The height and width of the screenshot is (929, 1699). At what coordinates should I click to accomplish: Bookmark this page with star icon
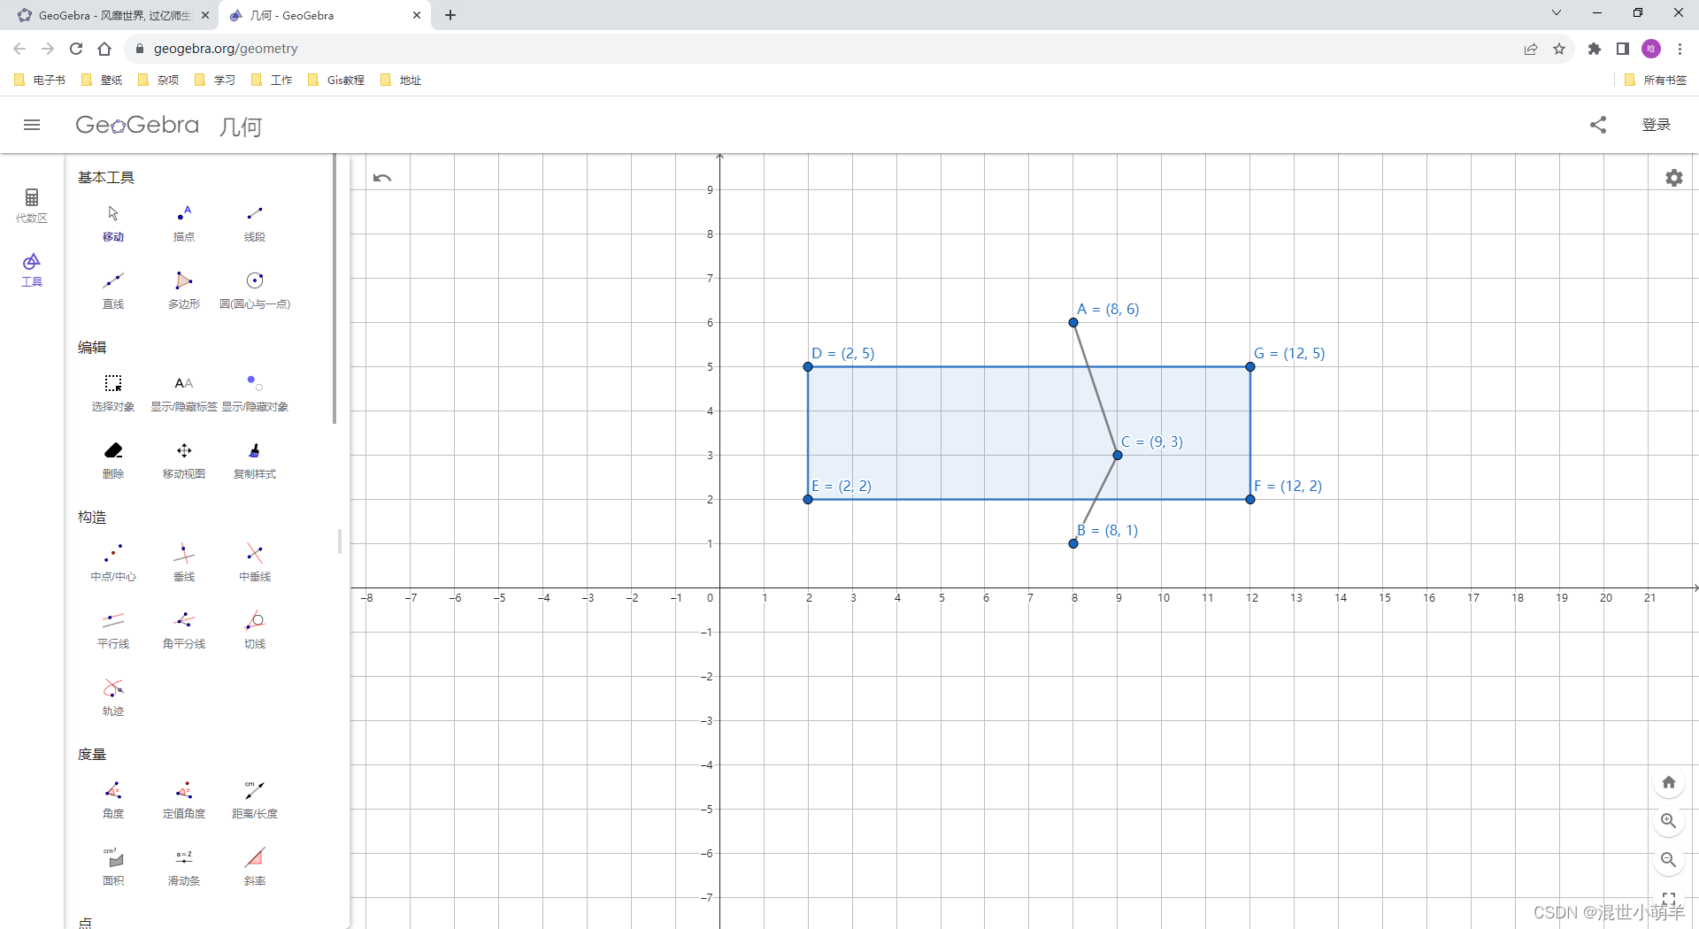pos(1559,49)
